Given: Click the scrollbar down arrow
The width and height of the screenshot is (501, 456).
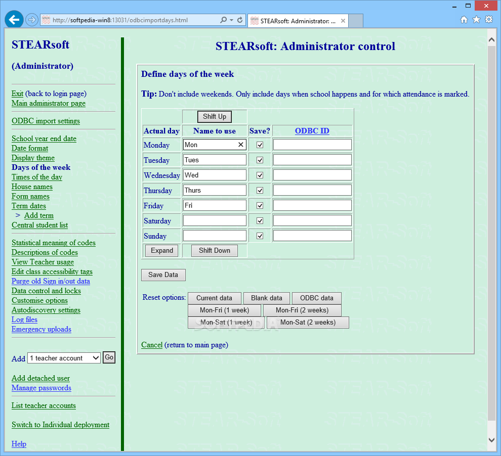Looking at the screenshot, I should (492, 440).
